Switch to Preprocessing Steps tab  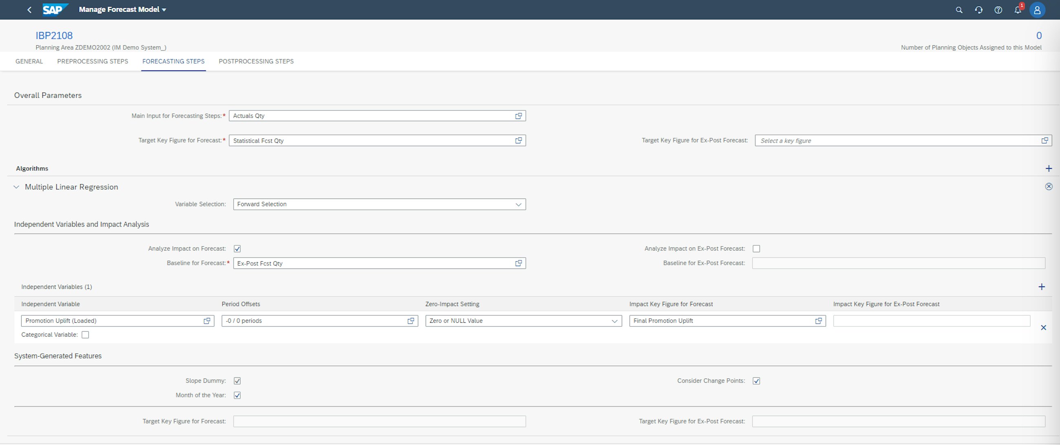[x=93, y=61]
